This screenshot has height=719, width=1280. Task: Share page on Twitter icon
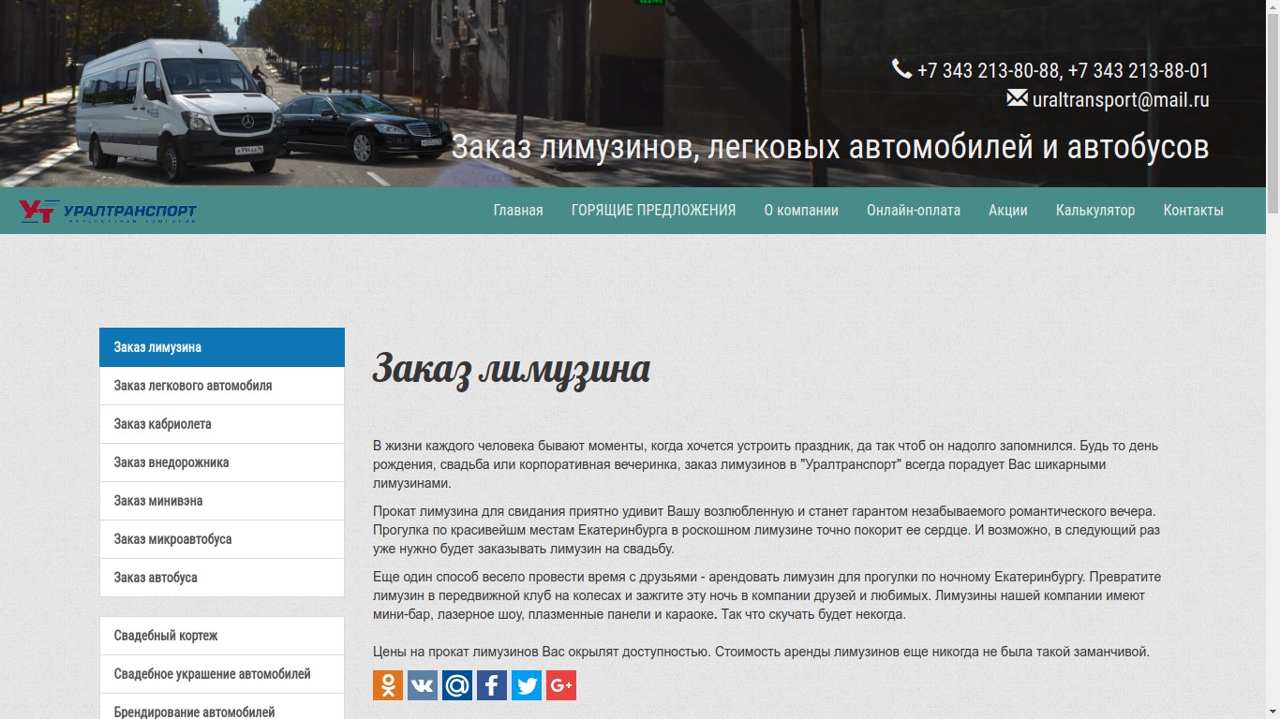coord(527,685)
